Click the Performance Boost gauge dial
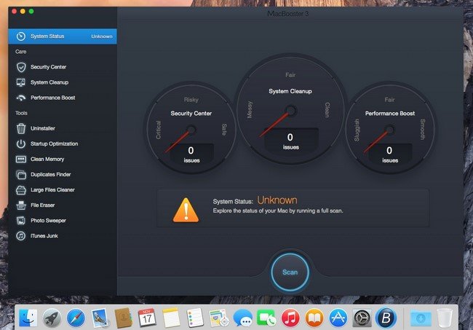The width and height of the screenshot is (473, 330). [x=389, y=128]
